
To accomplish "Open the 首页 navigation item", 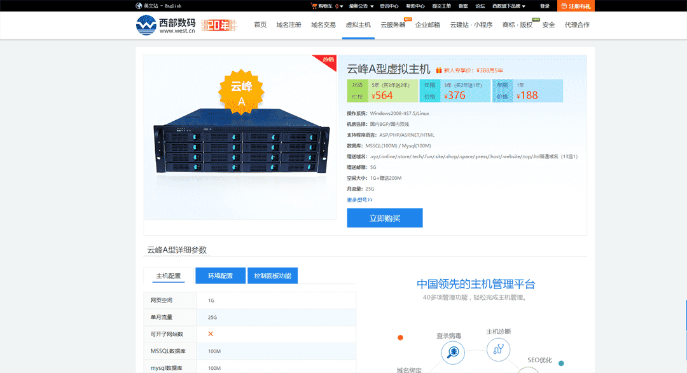I will pos(260,25).
